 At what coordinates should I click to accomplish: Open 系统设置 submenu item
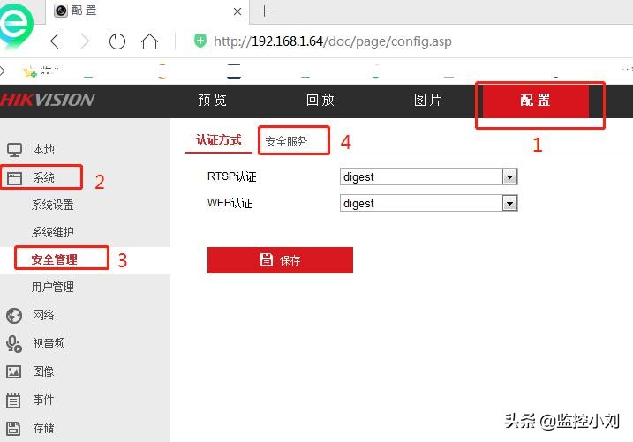[52, 205]
